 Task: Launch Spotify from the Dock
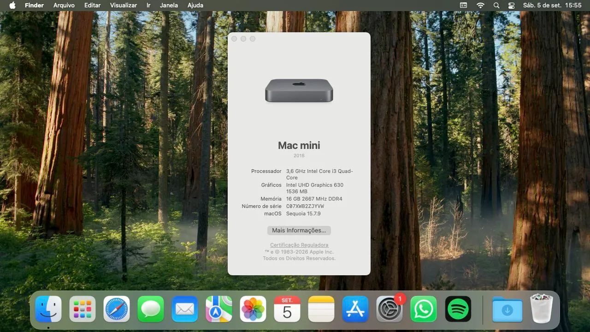pos(458,309)
